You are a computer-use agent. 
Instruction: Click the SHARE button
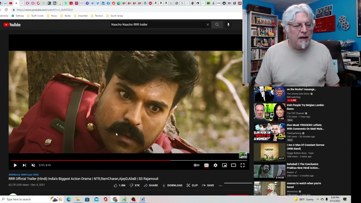click(151, 185)
